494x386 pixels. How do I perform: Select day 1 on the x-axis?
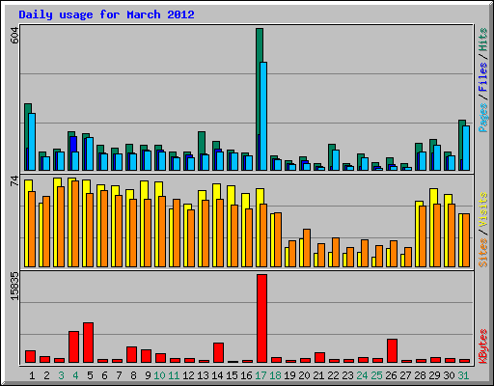(x=32, y=375)
